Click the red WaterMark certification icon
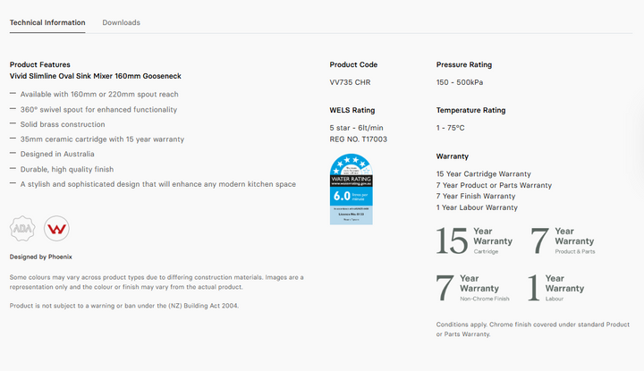The height and width of the screenshot is (371, 644). point(56,229)
